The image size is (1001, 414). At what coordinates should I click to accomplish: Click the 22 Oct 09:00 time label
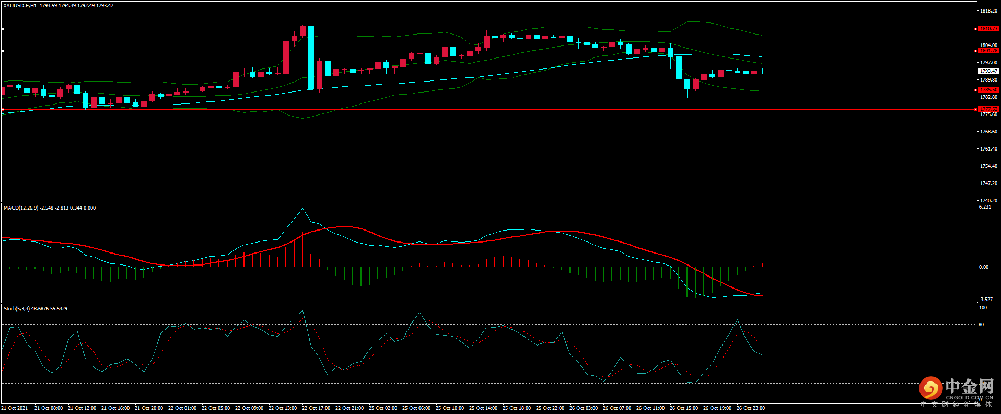249,408
